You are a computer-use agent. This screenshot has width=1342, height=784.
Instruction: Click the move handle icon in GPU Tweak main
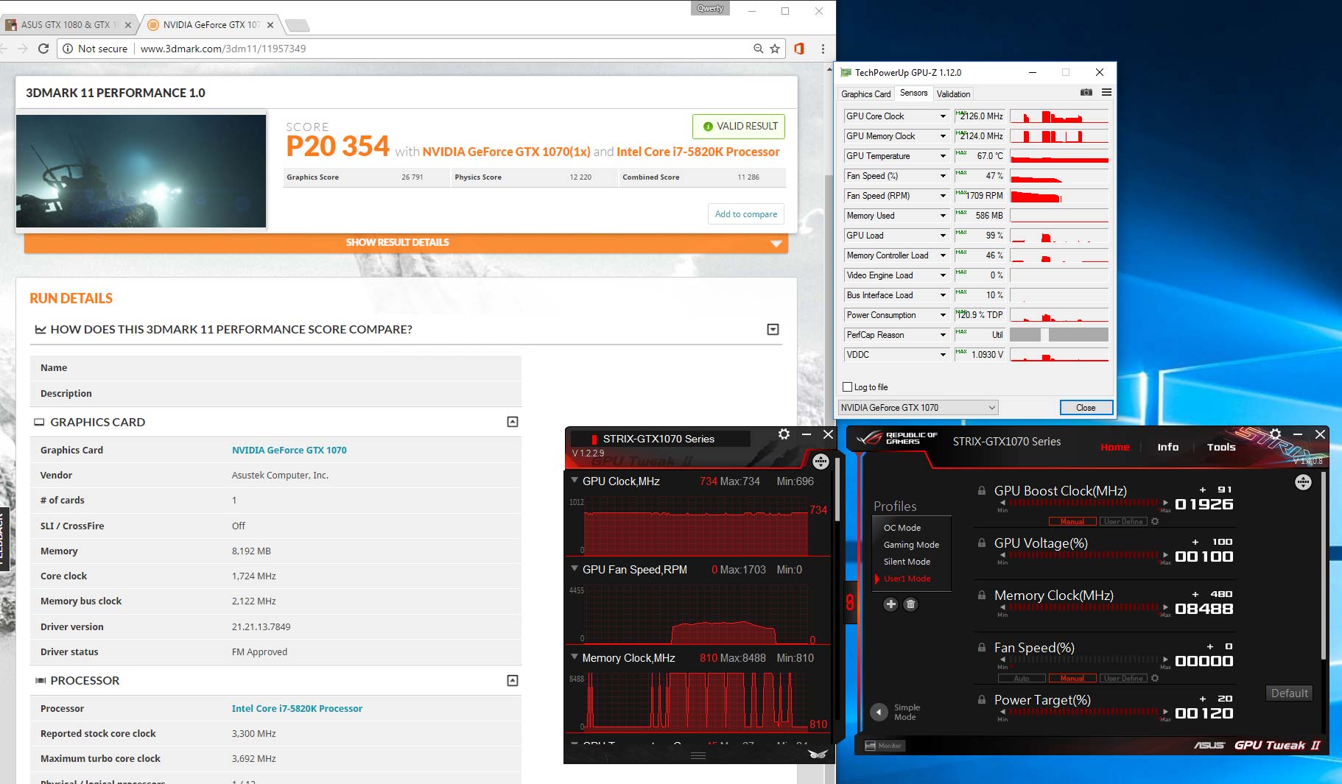(1303, 482)
